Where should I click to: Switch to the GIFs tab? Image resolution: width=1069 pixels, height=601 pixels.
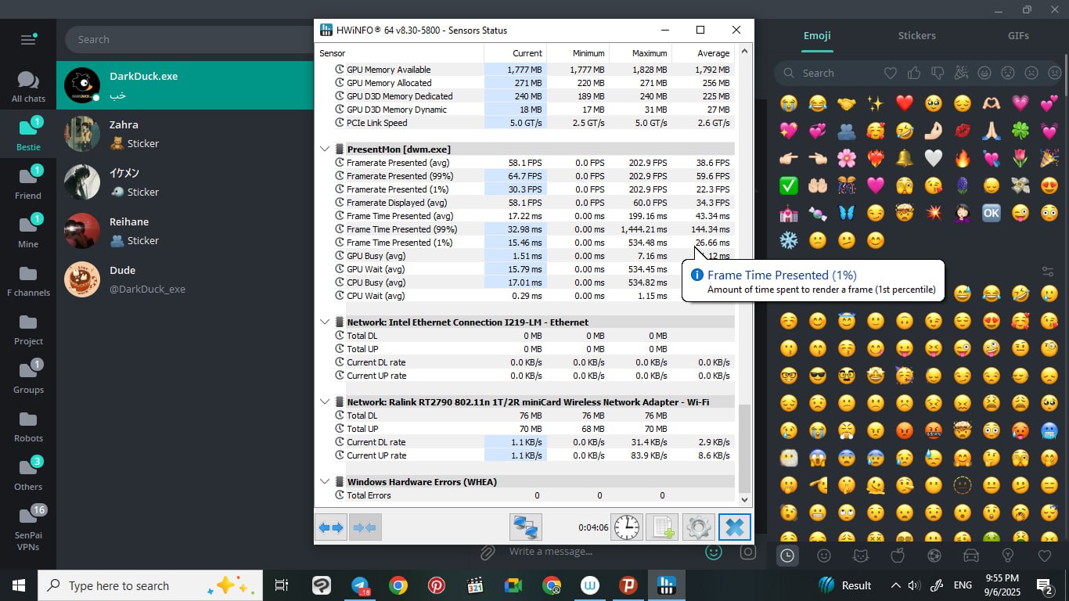(x=1018, y=35)
